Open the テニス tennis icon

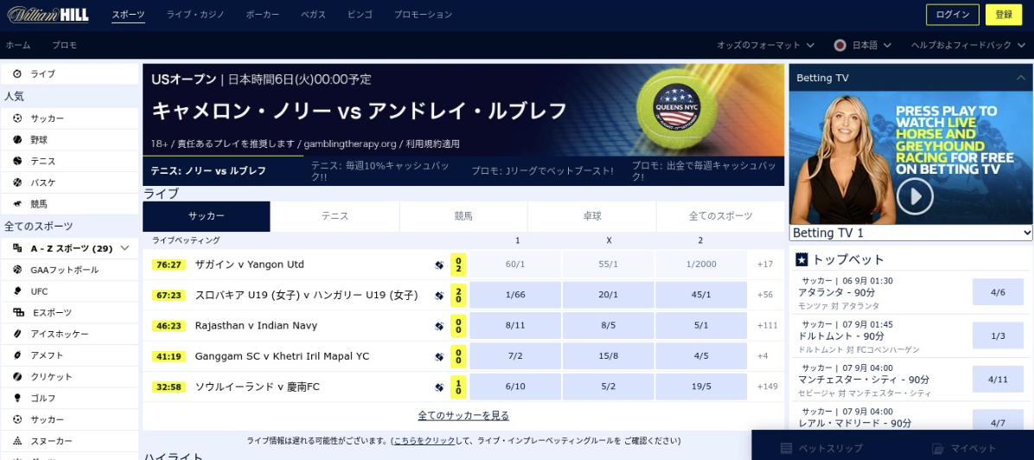click(17, 161)
